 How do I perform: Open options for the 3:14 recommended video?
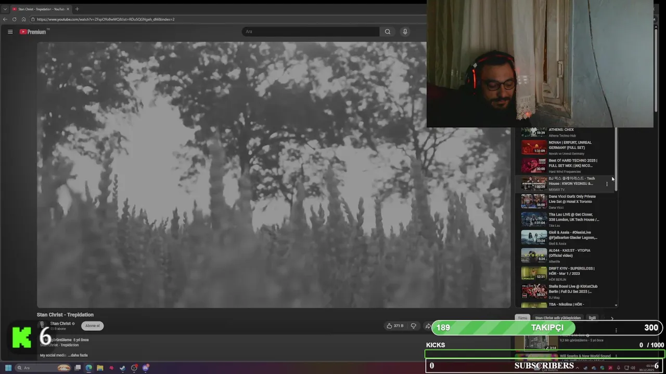click(616, 330)
